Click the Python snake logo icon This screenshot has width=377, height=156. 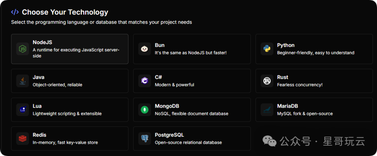coord(267,49)
